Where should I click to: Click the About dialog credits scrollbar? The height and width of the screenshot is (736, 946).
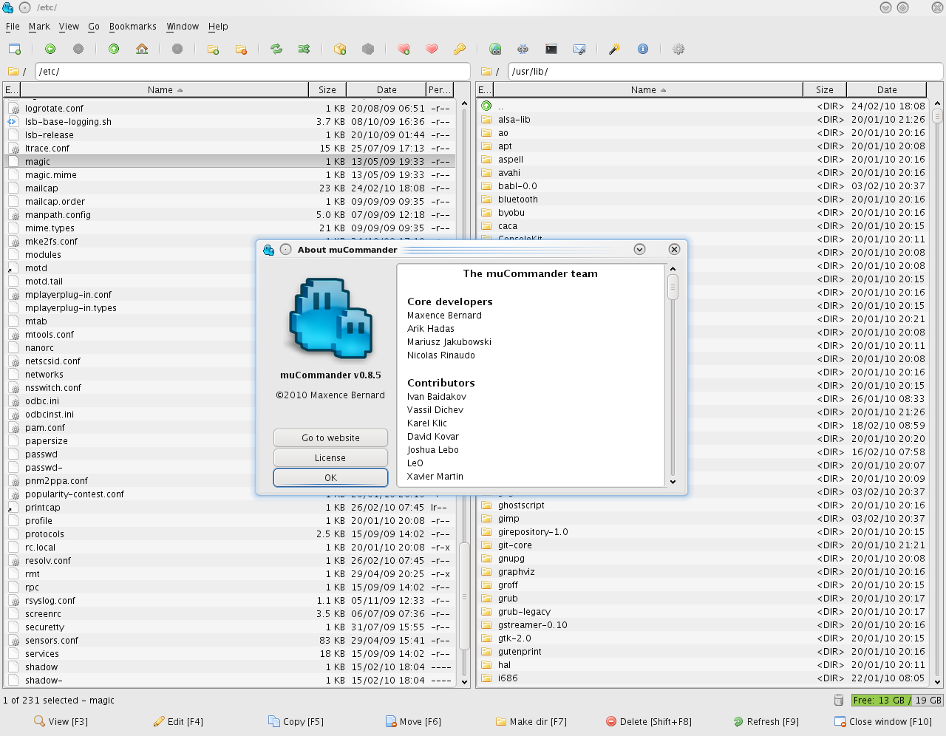point(673,287)
